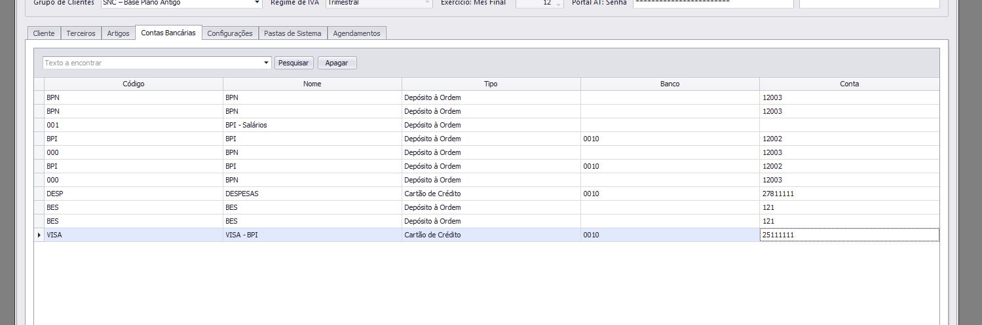Expand the Regime de IVA dropdown
This screenshot has height=325, width=982.
(x=428, y=3)
